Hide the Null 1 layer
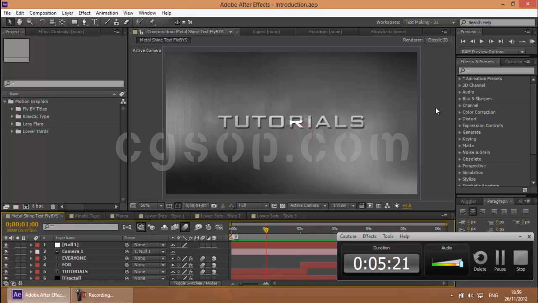The image size is (538, 303). pos(6,245)
